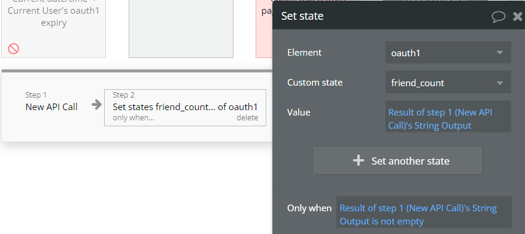Click 'only when...' on Step 2
The width and height of the screenshot is (525, 234).
(133, 118)
